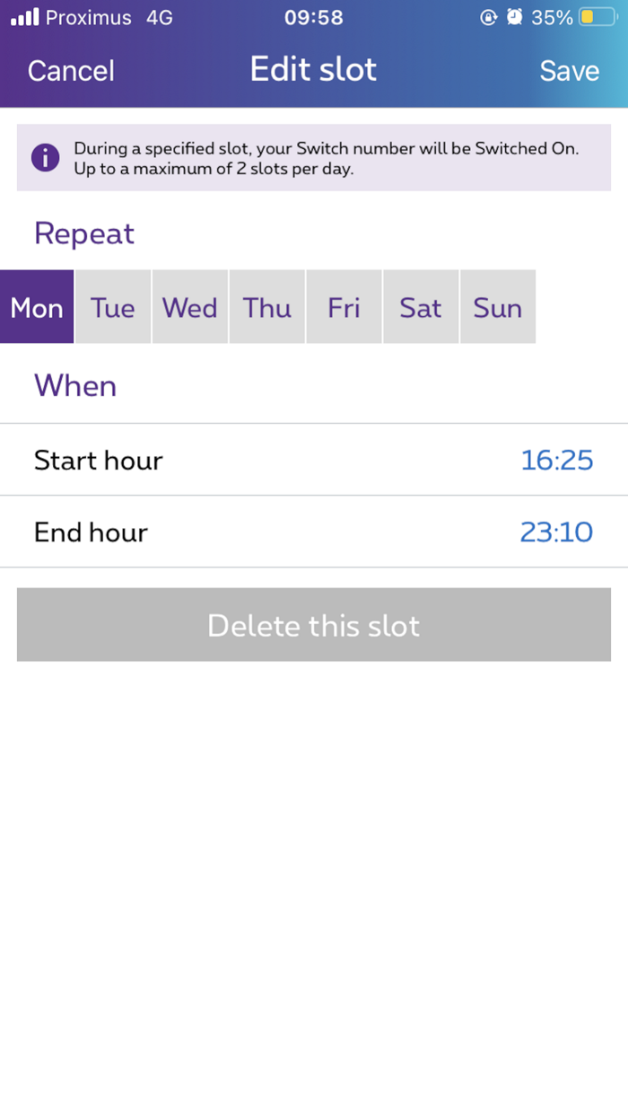
Task: Deselect the Mon repeat day
Action: coord(37,307)
